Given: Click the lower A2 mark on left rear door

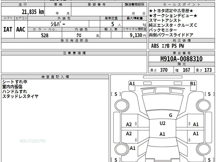Looking at the screenshot, I should (x=129, y=133).
